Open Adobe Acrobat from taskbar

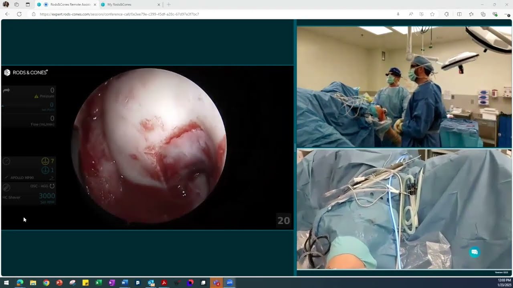tap(164, 283)
